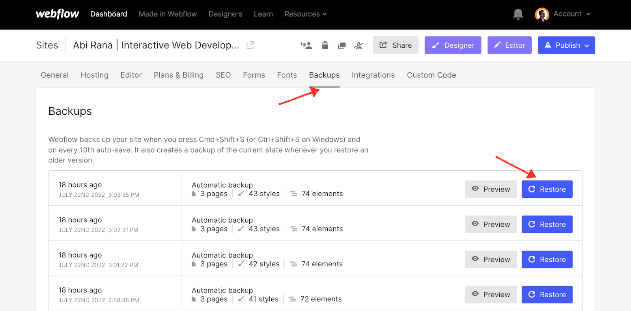This screenshot has height=311, width=631.
Task: Select the Backups tab
Action: pos(324,75)
